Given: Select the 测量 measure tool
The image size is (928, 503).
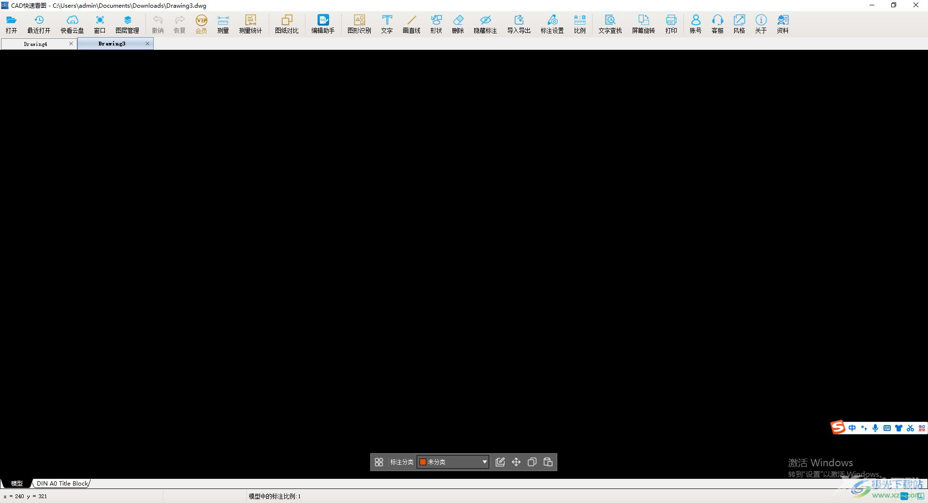Looking at the screenshot, I should pos(223,24).
